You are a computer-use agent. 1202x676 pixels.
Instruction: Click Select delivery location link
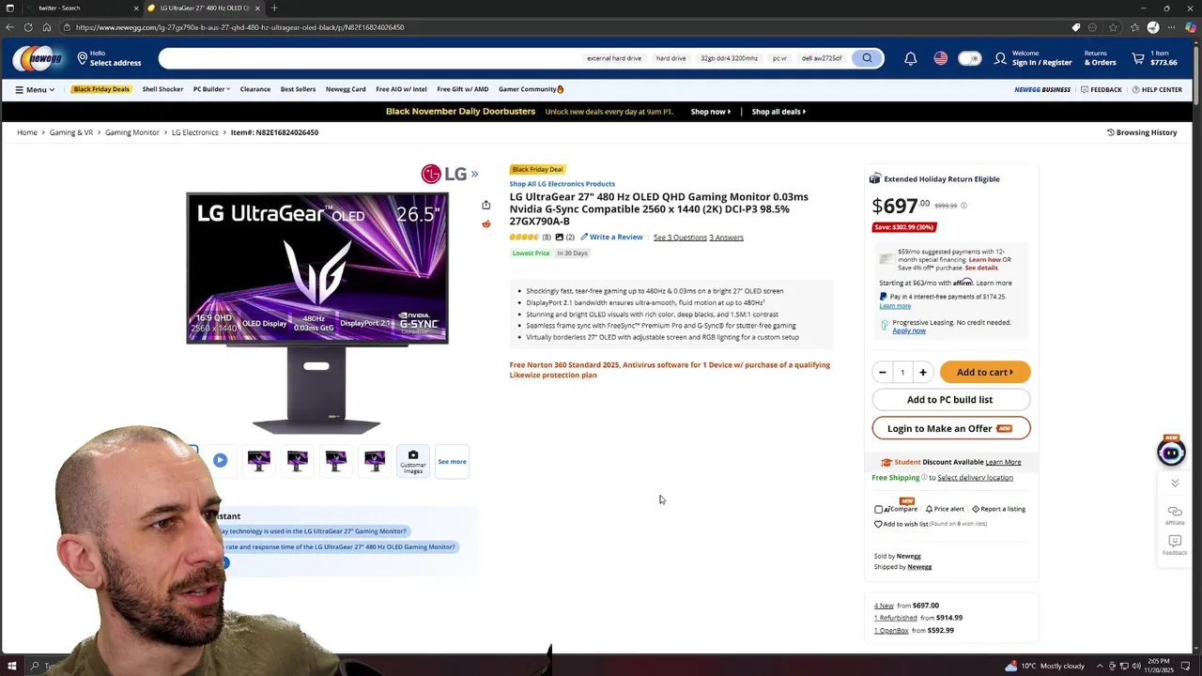tap(975, 478)
